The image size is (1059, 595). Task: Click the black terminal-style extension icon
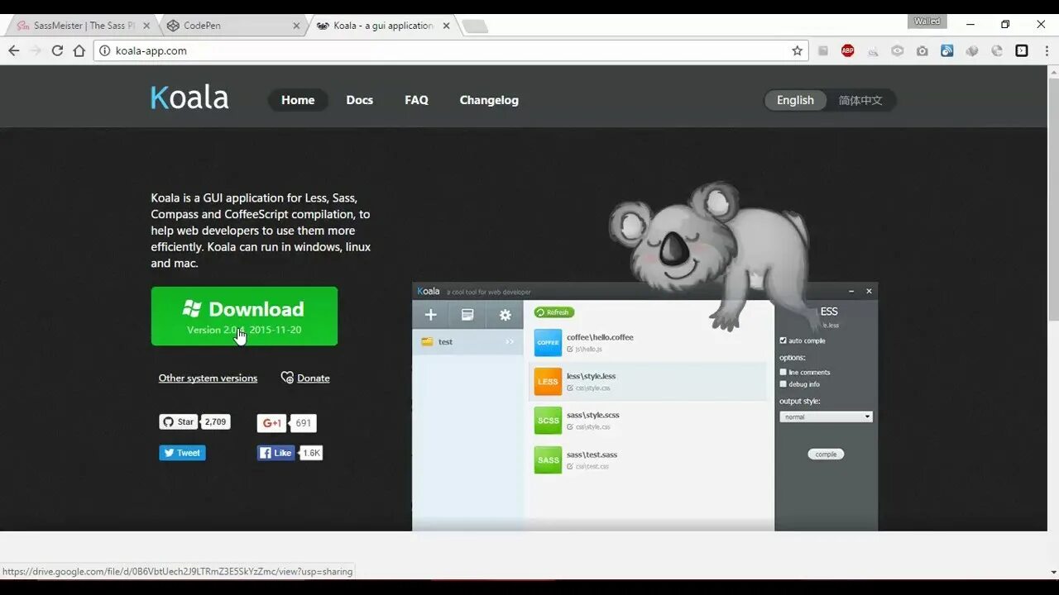(x=1022, y=50)
